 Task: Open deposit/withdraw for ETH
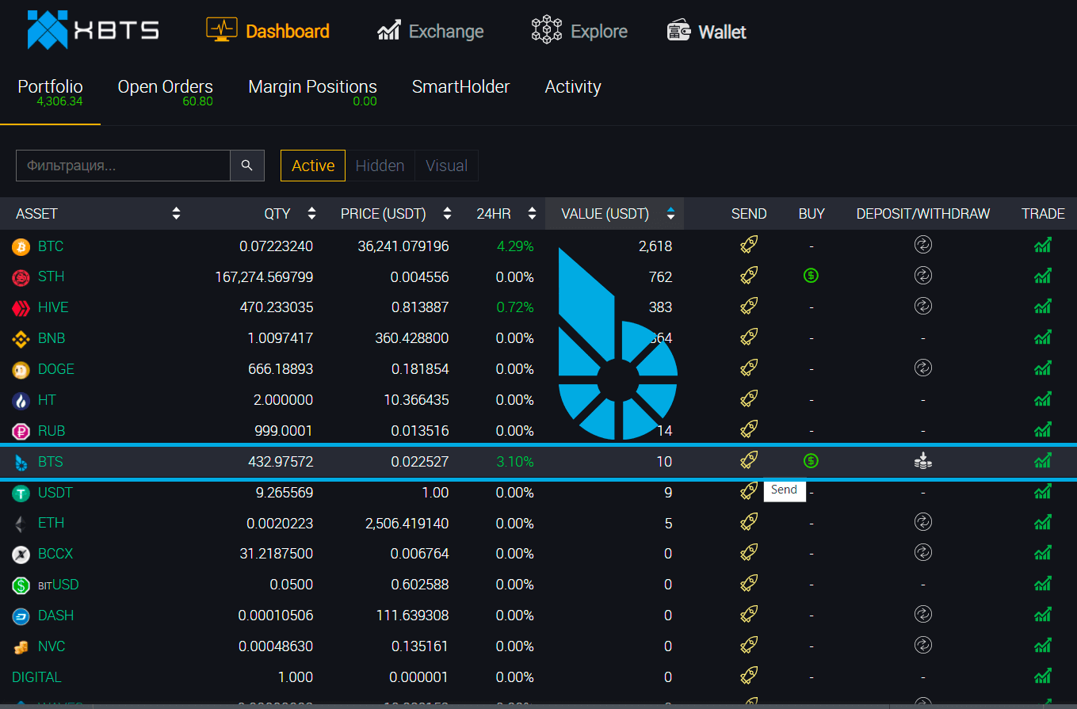click(922, 521)
